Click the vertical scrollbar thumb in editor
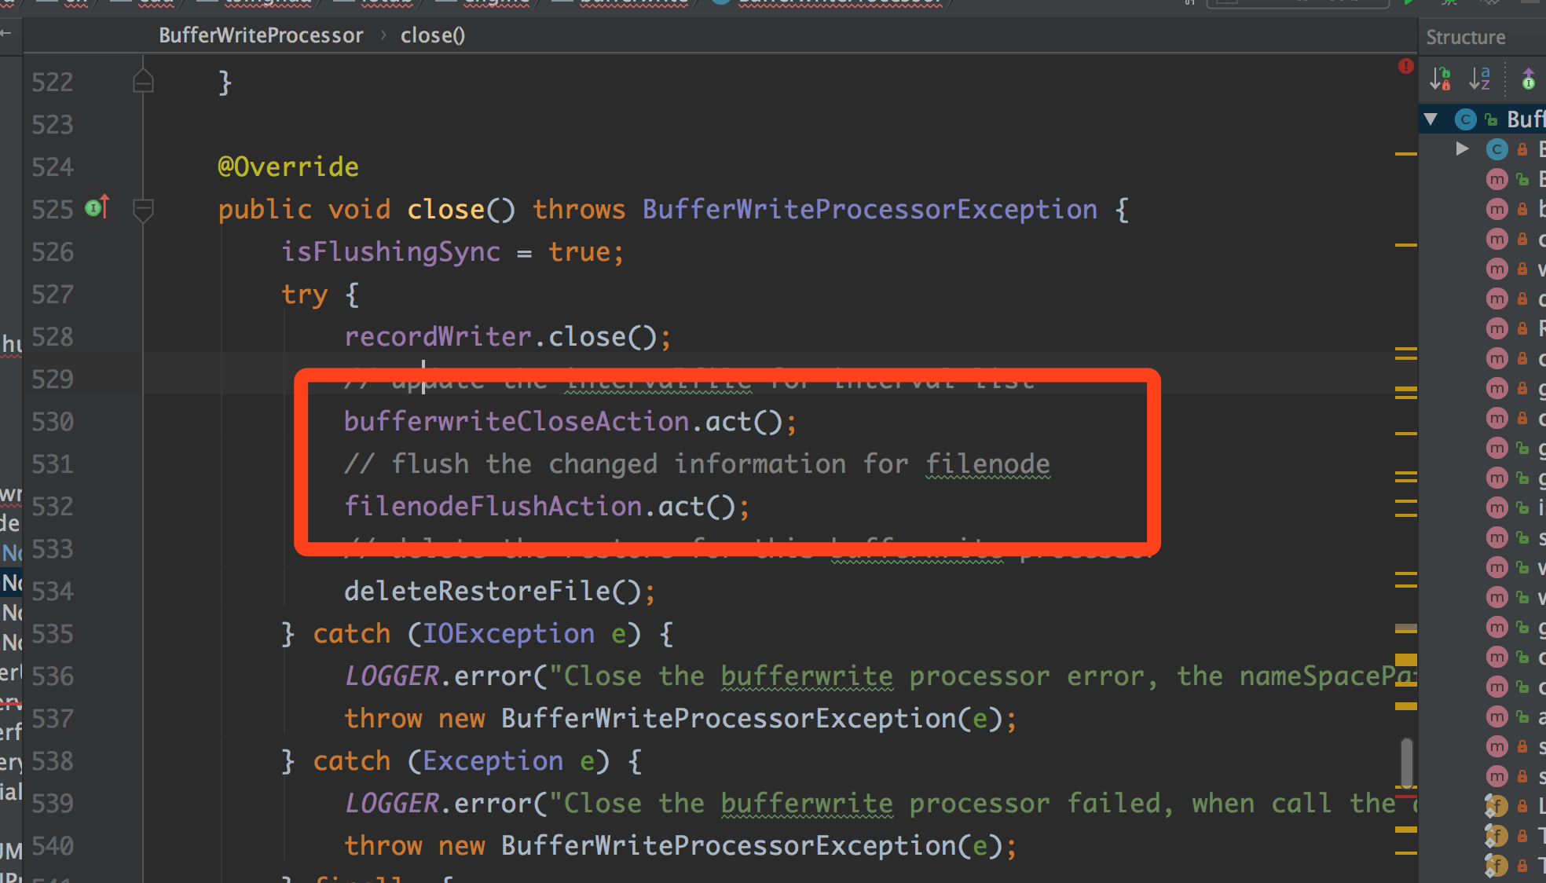The width and height of the screenshot is (1546, 883). 1406,762
